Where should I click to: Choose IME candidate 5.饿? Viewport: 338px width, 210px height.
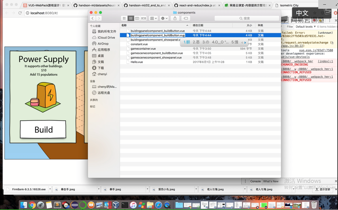click(235, 42)
